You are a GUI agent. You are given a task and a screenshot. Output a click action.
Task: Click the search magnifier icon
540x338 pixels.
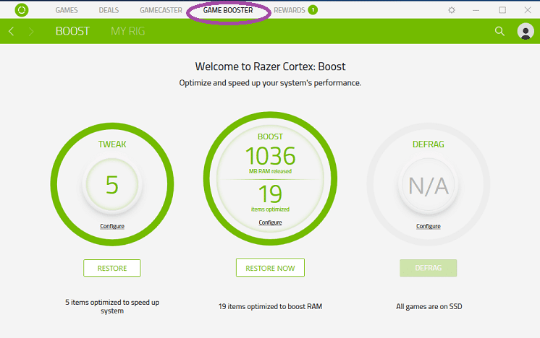[x=499, y=31]
